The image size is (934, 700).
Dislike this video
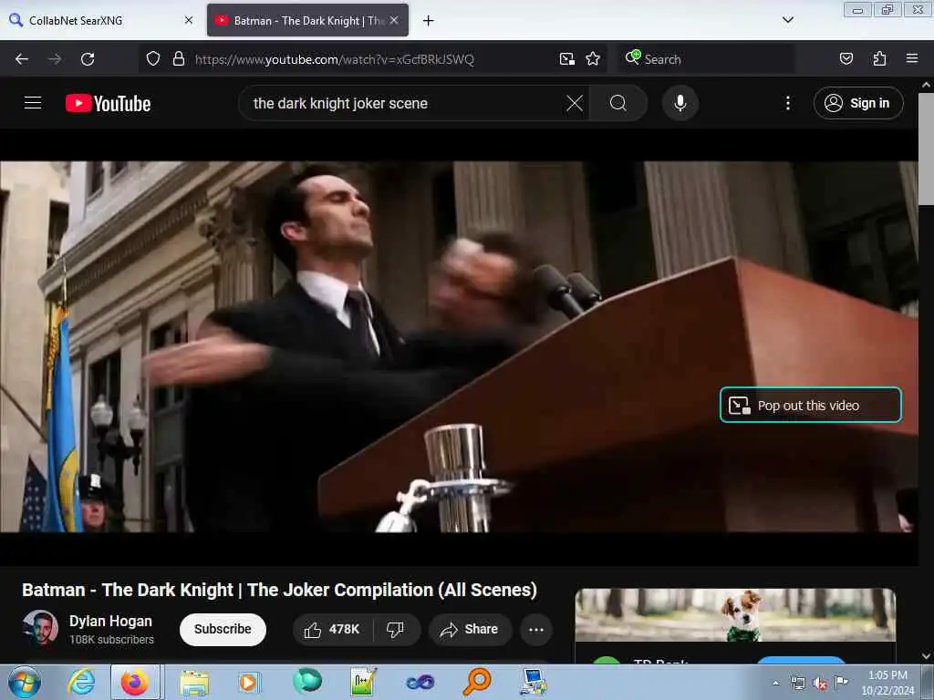coord(396,630)
